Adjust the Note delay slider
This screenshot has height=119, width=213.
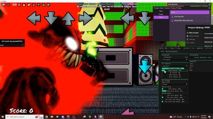(175, 89)
